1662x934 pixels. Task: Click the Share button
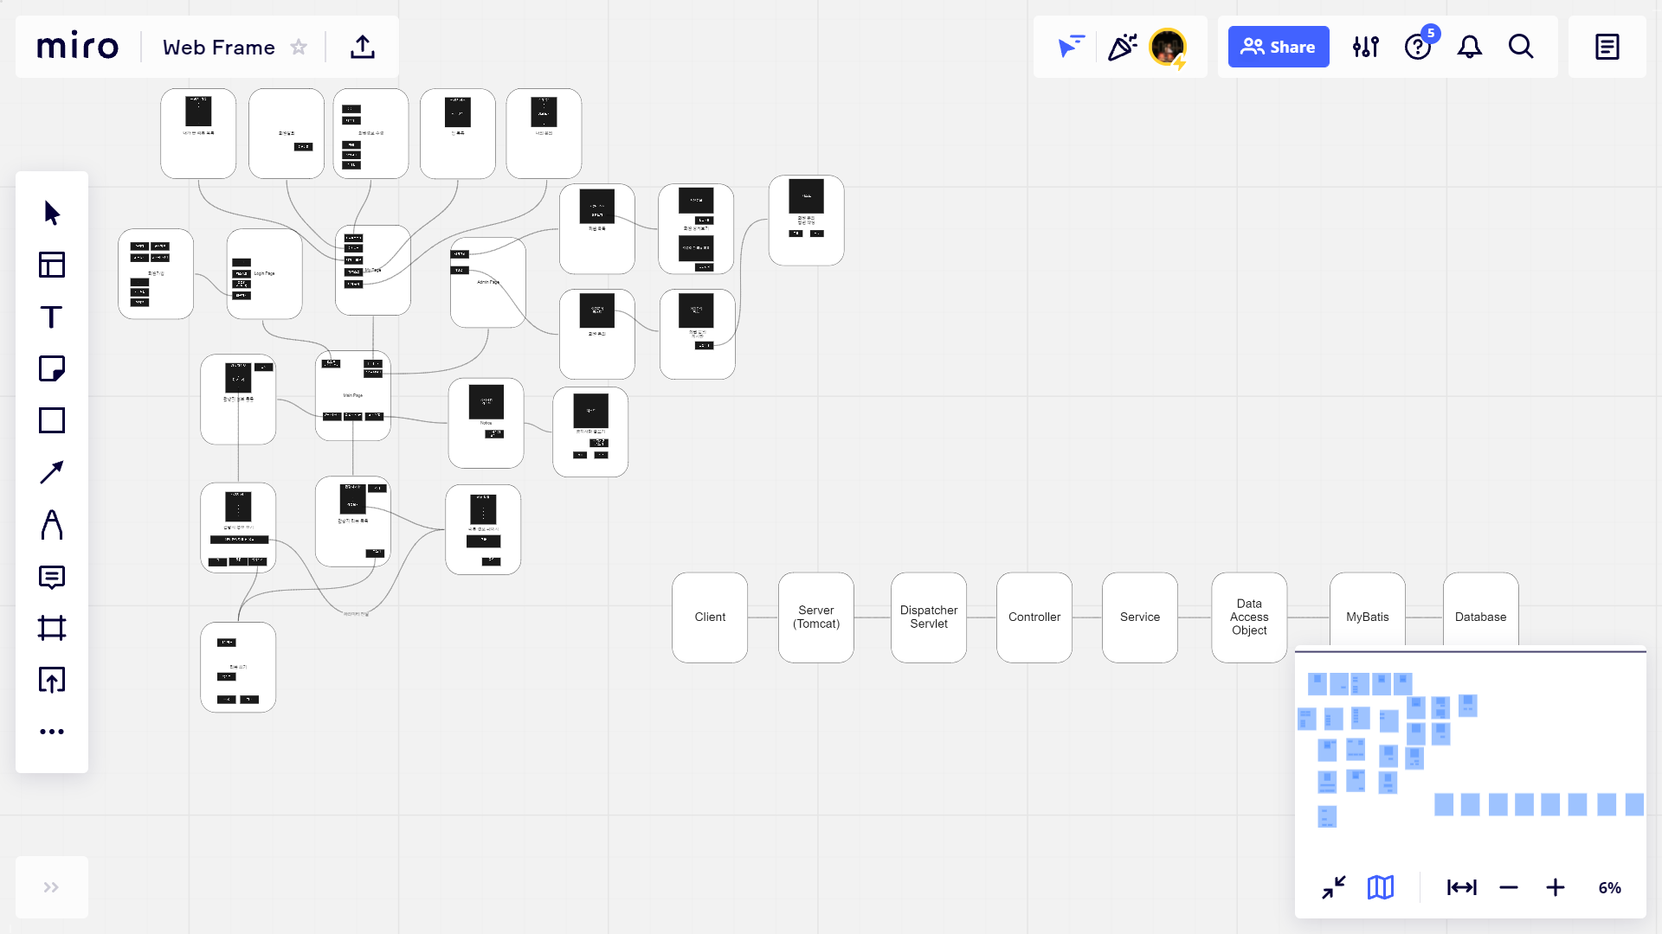[x=1279, y=47]
